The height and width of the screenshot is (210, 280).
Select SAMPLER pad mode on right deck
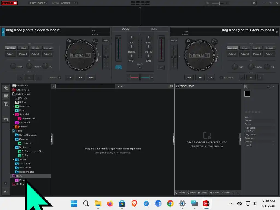pyautogui.click(x=269, y=48)
